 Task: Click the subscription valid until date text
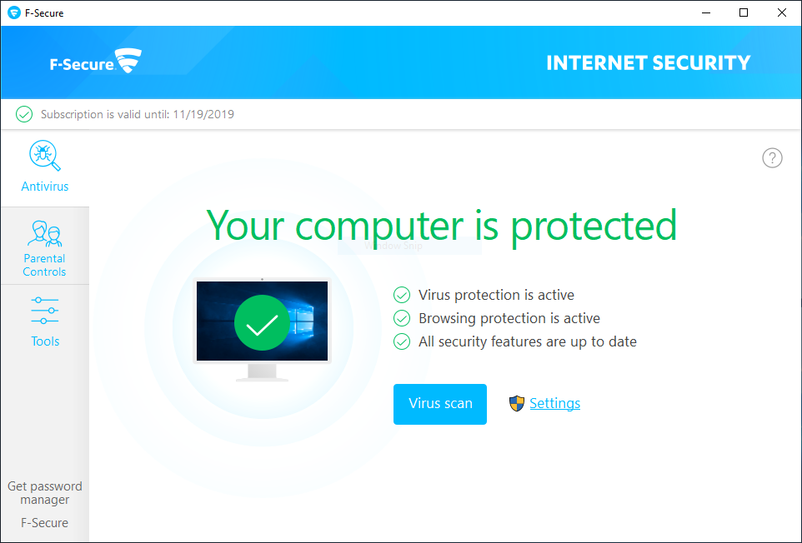coord(138,114)
